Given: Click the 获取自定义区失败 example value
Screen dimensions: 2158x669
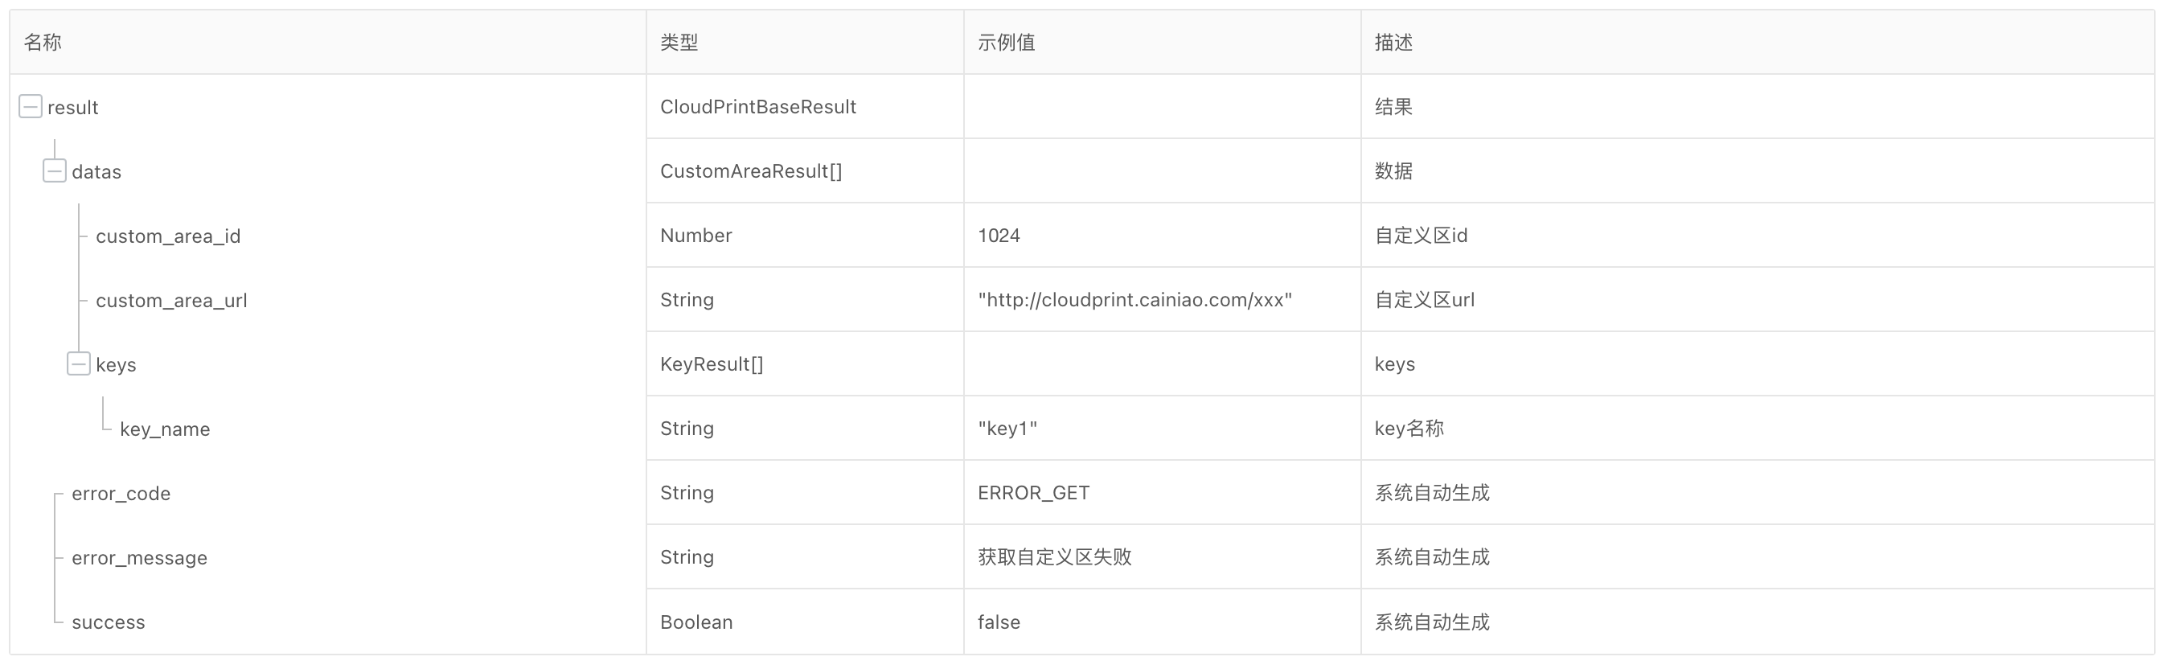Looking at the screenshot, I should [1055, 556].
